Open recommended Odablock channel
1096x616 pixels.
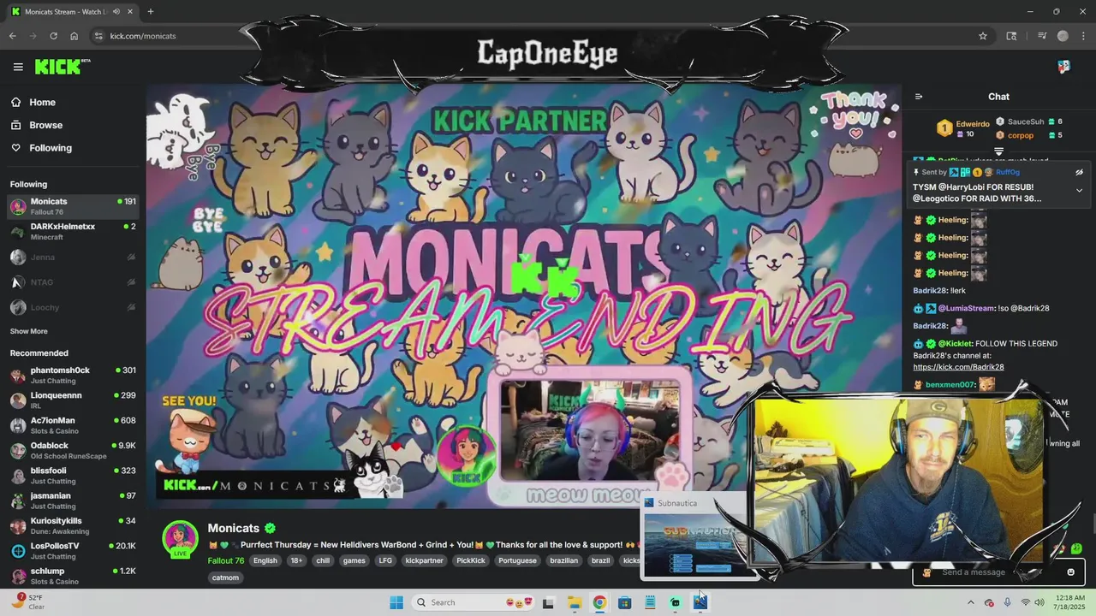[x=73, y=450]
